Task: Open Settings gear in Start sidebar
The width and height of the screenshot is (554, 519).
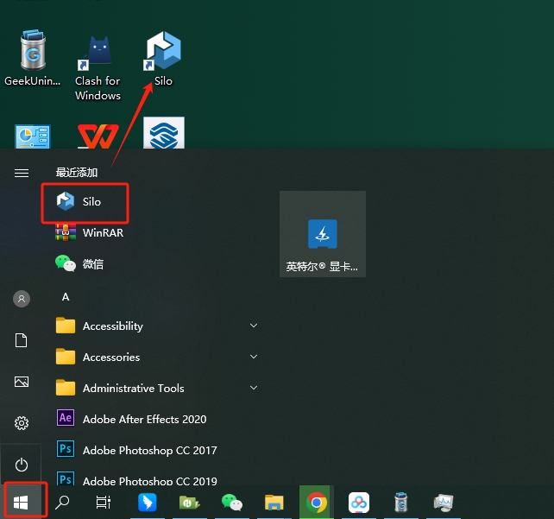Action: (x=22, y=423)
